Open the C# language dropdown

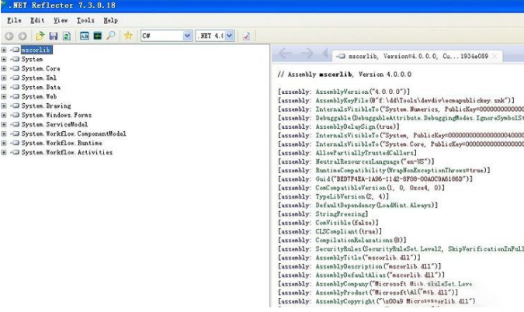click(187, 36)
